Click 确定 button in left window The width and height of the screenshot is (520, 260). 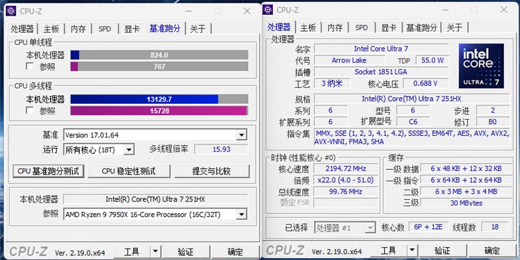[x=235, y=252]
